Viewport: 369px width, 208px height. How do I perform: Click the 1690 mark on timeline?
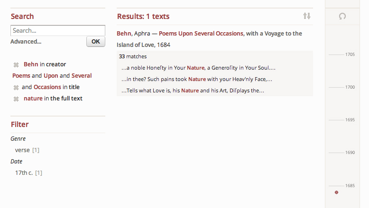pos(350,153)
